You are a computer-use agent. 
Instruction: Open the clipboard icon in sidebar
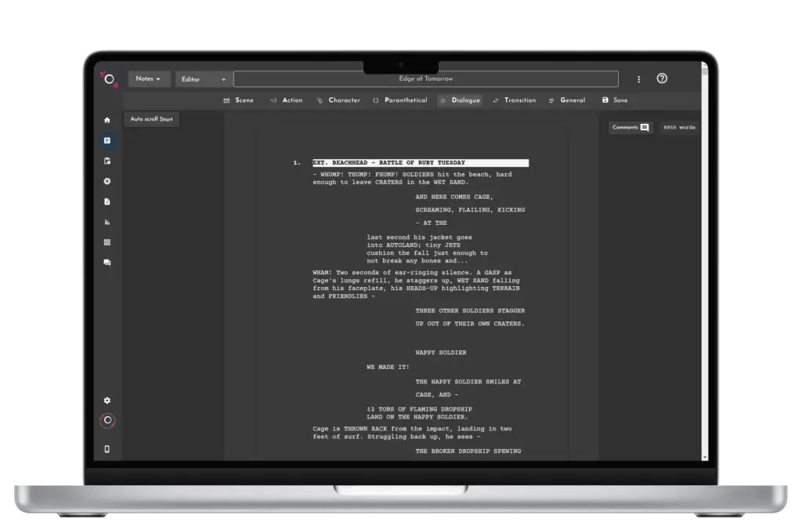[x=107, y=161]
